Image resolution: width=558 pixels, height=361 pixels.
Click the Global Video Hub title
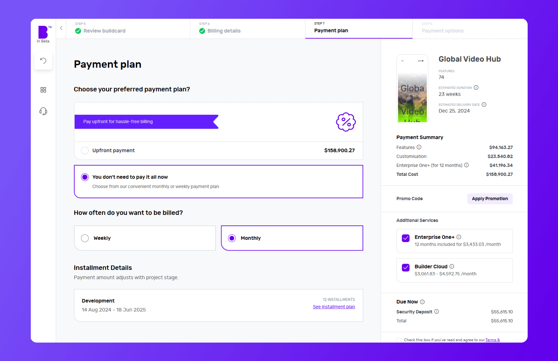pyautogui.click(x=470, y=59)
